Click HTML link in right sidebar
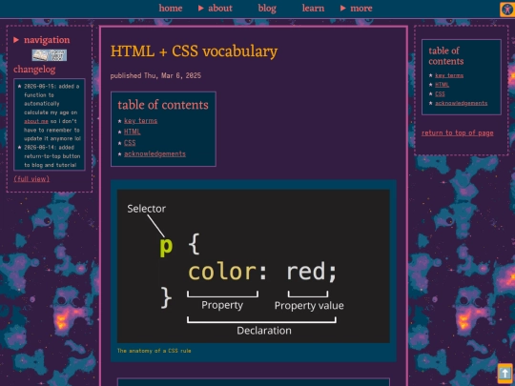The width and height of the screenshot is (515, 386). [442, 85]
